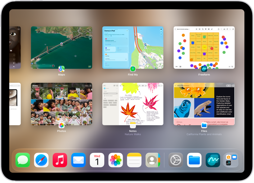Go back in the Freeform window toolbar
The width and height of the screenshot is (254, 183).
[175, 29]
